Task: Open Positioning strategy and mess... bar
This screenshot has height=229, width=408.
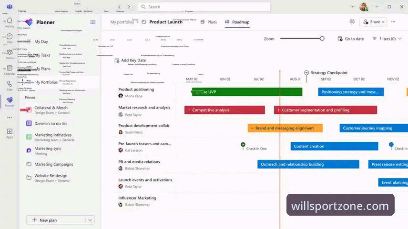Action: pyautogui.click(x=351, y=92)
